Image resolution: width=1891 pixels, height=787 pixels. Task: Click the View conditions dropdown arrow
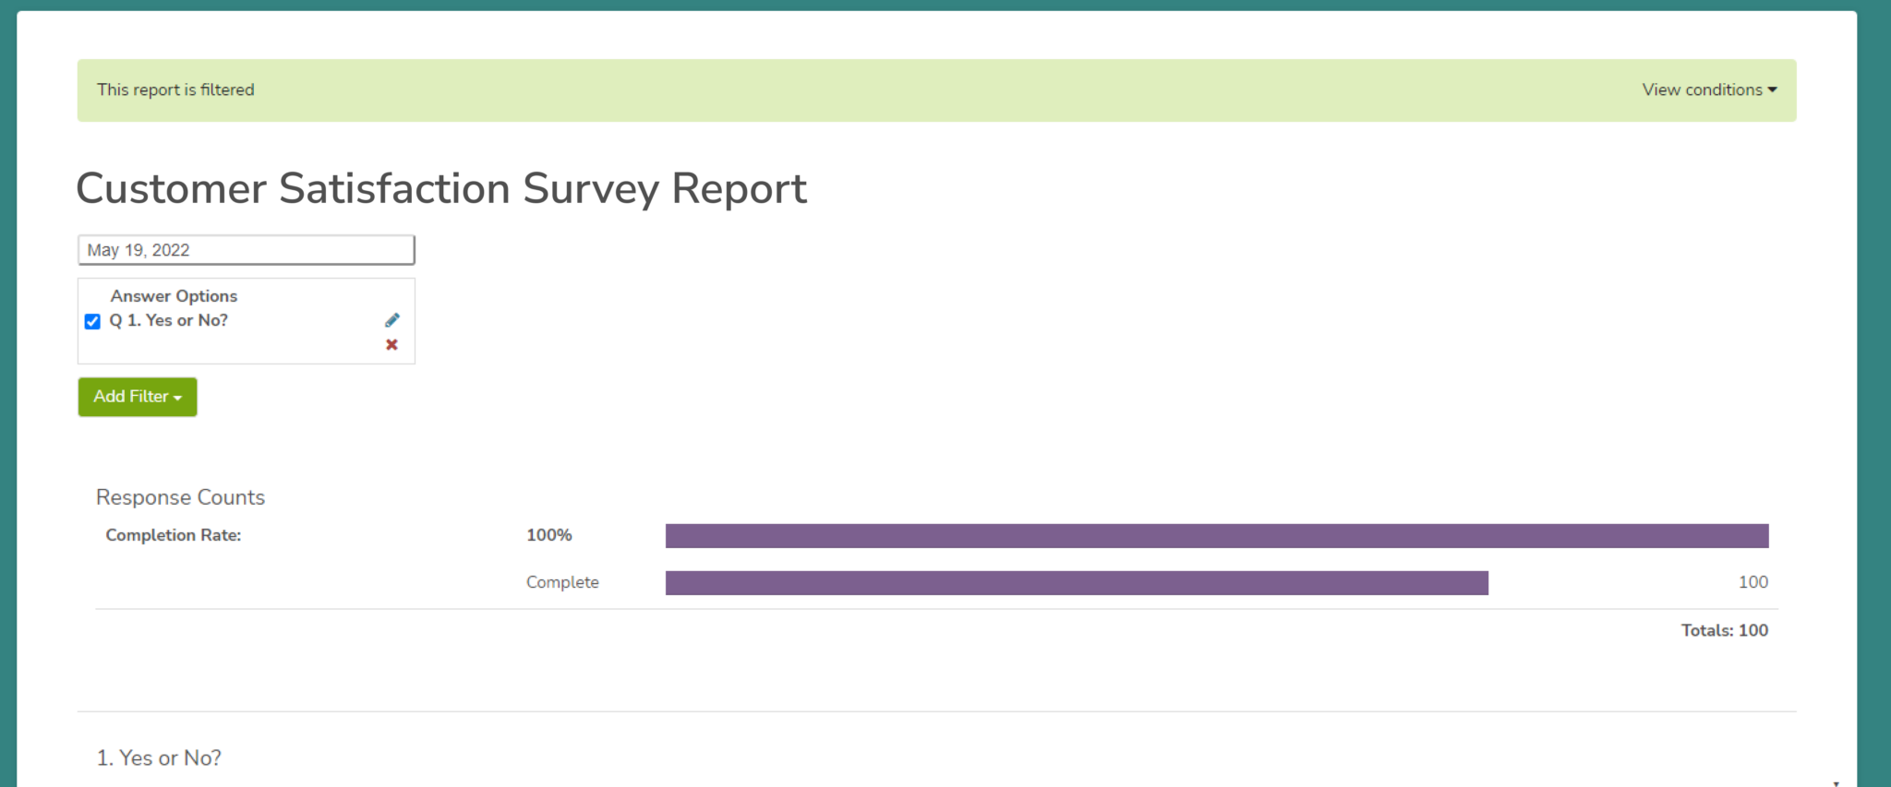click(x=1772, y=89)
